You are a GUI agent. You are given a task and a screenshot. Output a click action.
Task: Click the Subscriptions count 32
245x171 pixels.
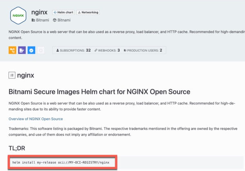[73, 50]
